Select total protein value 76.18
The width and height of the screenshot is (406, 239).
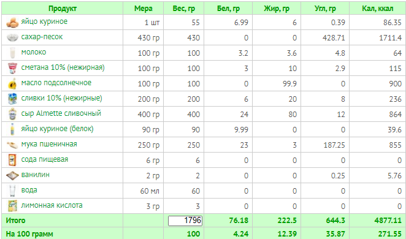click(239, 221)
